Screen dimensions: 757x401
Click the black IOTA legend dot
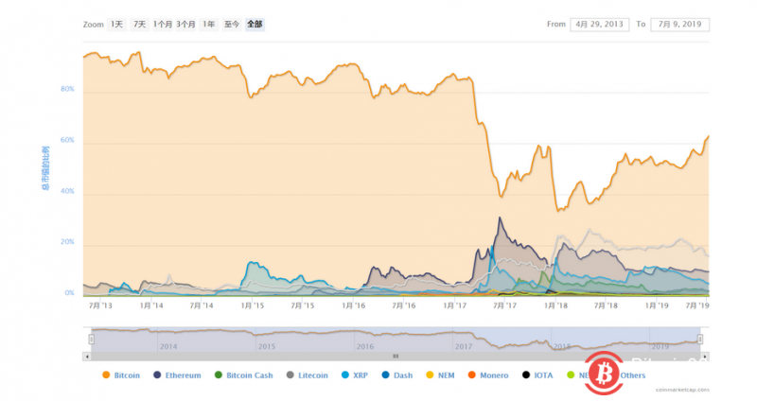[x=526, y=375]
